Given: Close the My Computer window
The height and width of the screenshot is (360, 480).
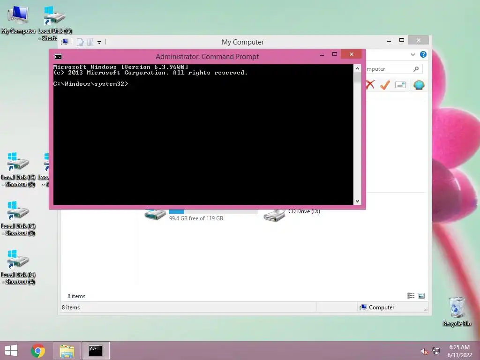Looking at the screenshot, I should tap(419, 40).
